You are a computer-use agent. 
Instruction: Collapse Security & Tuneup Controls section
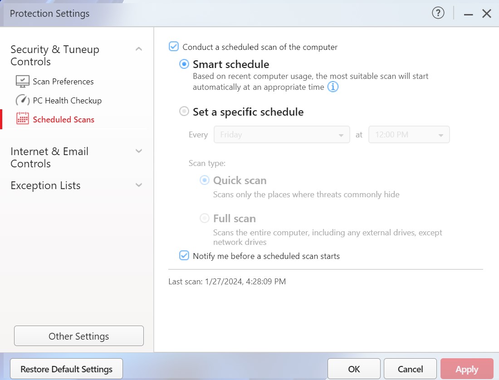pyautogui.click(x=139, y=49)
